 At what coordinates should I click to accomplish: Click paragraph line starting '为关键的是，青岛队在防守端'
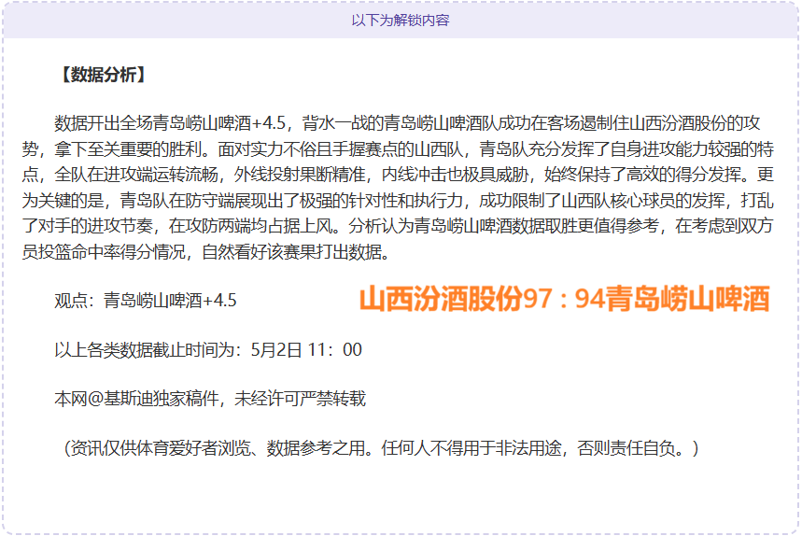398,200
